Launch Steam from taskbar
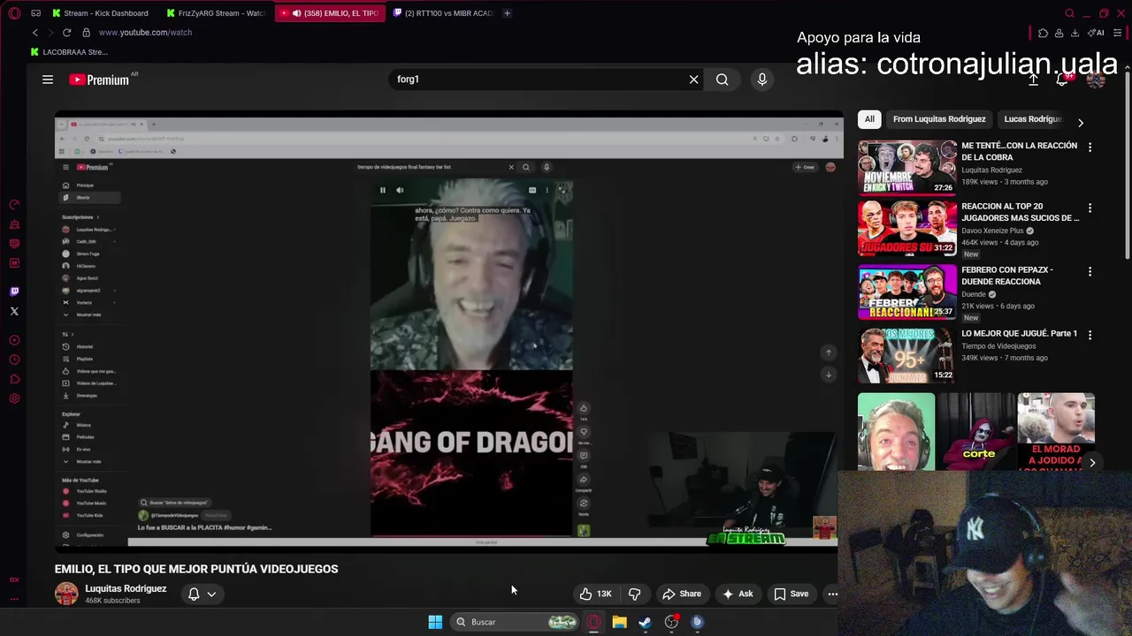1132x636 pixels. tap(645, 622)
